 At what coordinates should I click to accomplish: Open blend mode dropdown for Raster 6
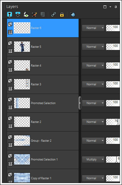tap(93, 28)
